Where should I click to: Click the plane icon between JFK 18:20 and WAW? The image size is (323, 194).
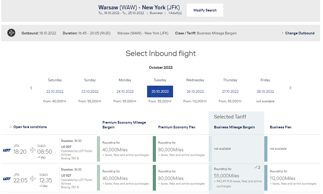click(33, 150)
